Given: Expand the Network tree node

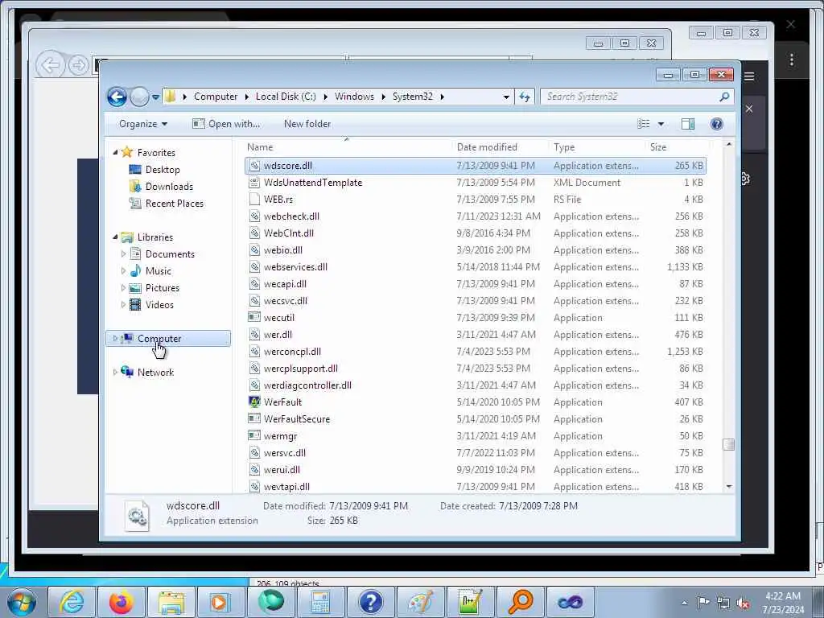Looking at the screenshot, I should (x=115, y=373).
